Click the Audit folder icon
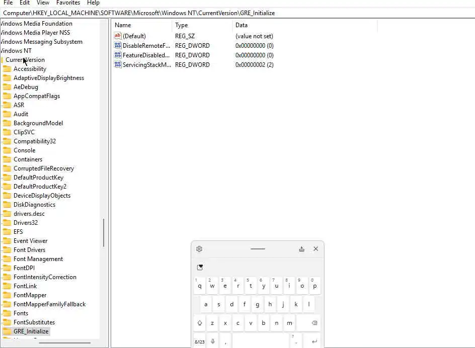This screenshot has width=475, height=348. [7, 114]
